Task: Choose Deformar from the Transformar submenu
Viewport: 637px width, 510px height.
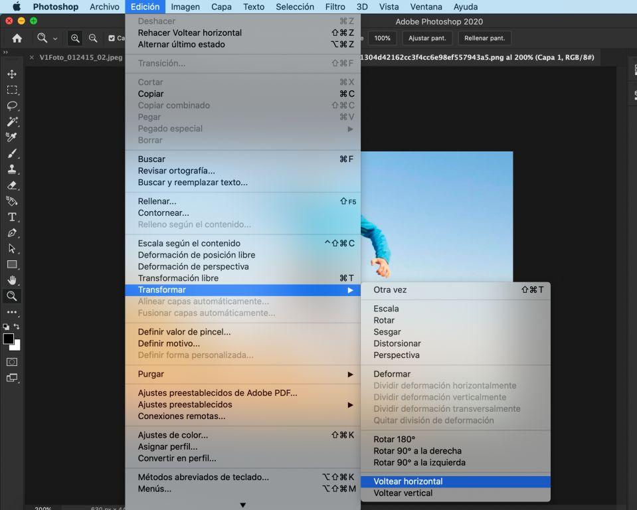Action: coord(456,374)
